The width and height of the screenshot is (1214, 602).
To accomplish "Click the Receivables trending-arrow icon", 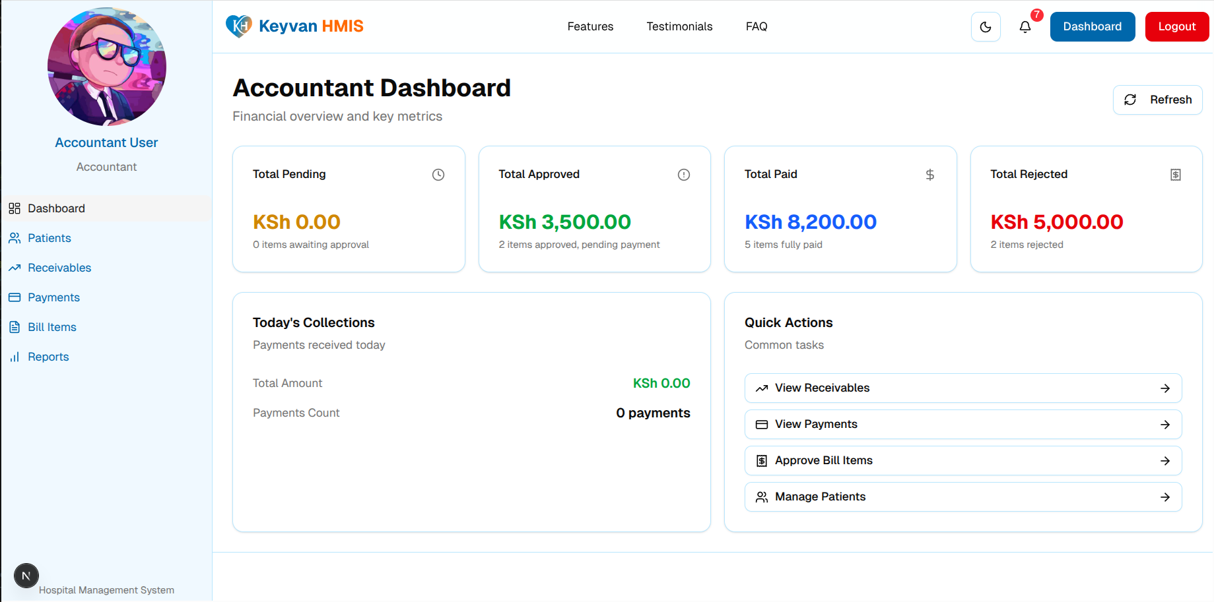I will click(15, 267).
